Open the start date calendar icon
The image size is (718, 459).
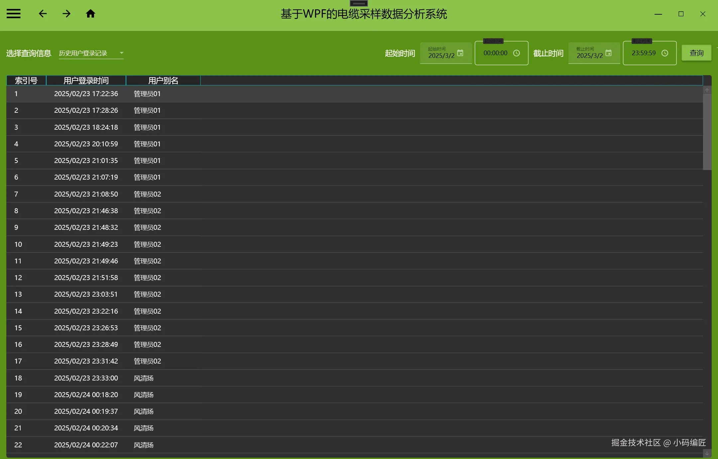[x=460, y=53]
